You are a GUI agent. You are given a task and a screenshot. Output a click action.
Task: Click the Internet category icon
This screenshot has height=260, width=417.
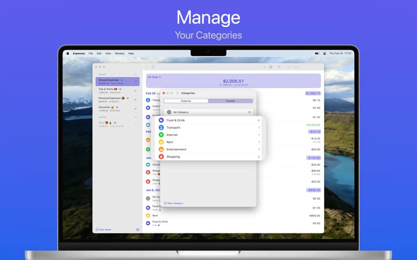tap(161, 135)
